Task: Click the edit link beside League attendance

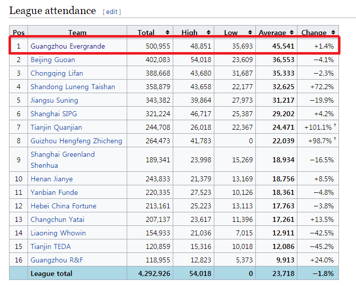Action: (x=112, y=12)
